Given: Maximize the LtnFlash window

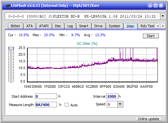Looking at the screenshot, I should tap(156, 5).
